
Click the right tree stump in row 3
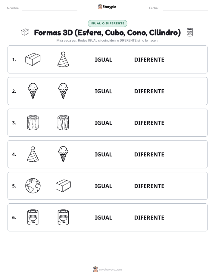coord(63,122)
